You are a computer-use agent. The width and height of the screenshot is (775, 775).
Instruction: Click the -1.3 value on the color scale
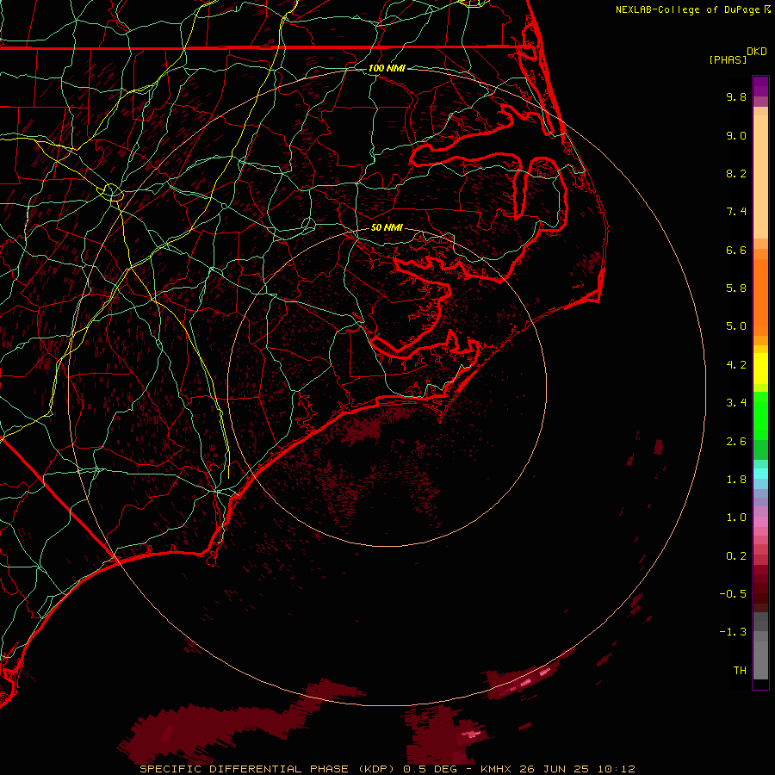(733, 632)
